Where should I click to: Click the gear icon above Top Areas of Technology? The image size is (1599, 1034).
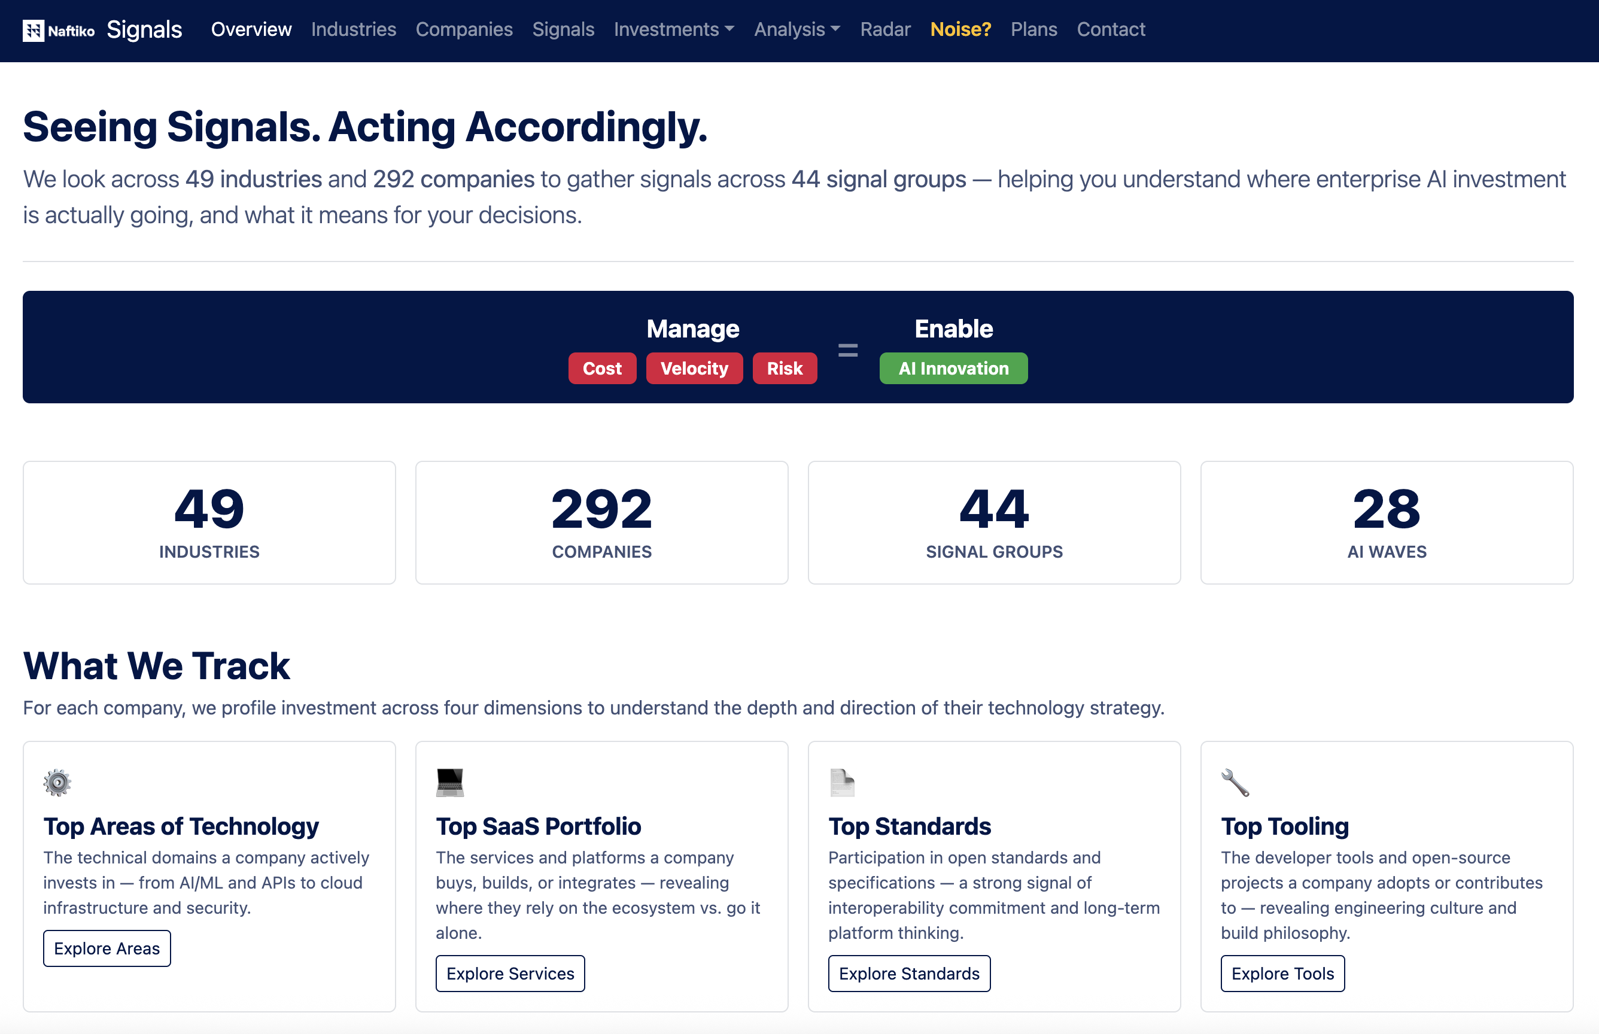(x=57, y=782)
